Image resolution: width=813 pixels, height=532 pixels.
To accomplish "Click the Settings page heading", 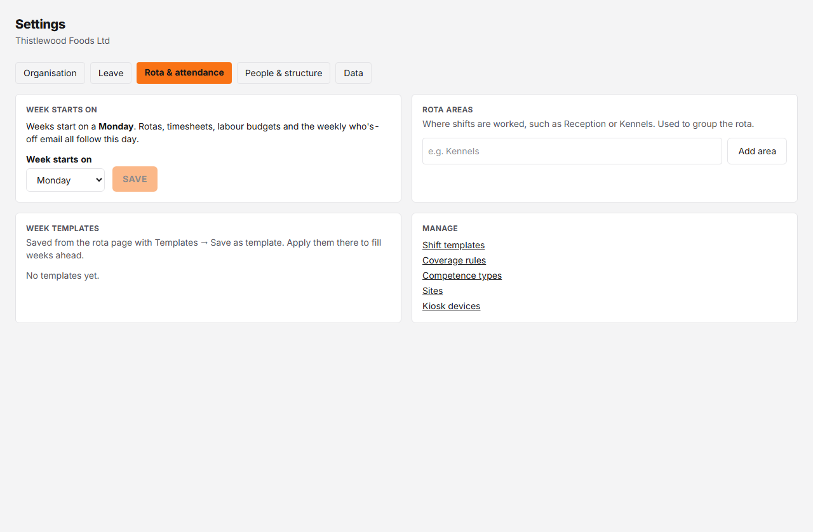I will (41, 24).
